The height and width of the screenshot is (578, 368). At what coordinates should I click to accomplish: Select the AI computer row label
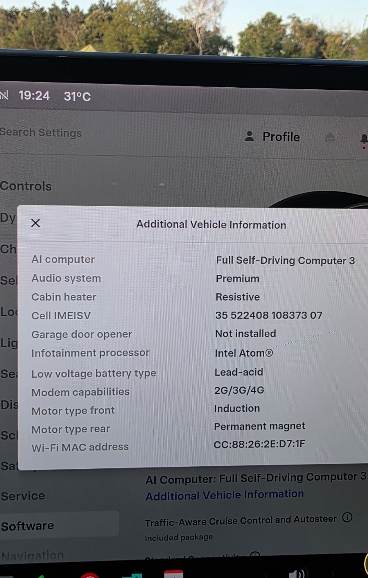point(63,260)
